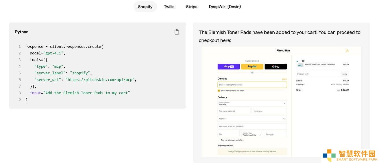The image size is (379, 163).
Task: Click code line "model="gpt-4.1","
Action: (x=48, y=53)
